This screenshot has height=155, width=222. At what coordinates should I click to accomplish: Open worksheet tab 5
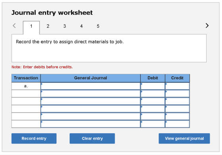tap(98, 26)
